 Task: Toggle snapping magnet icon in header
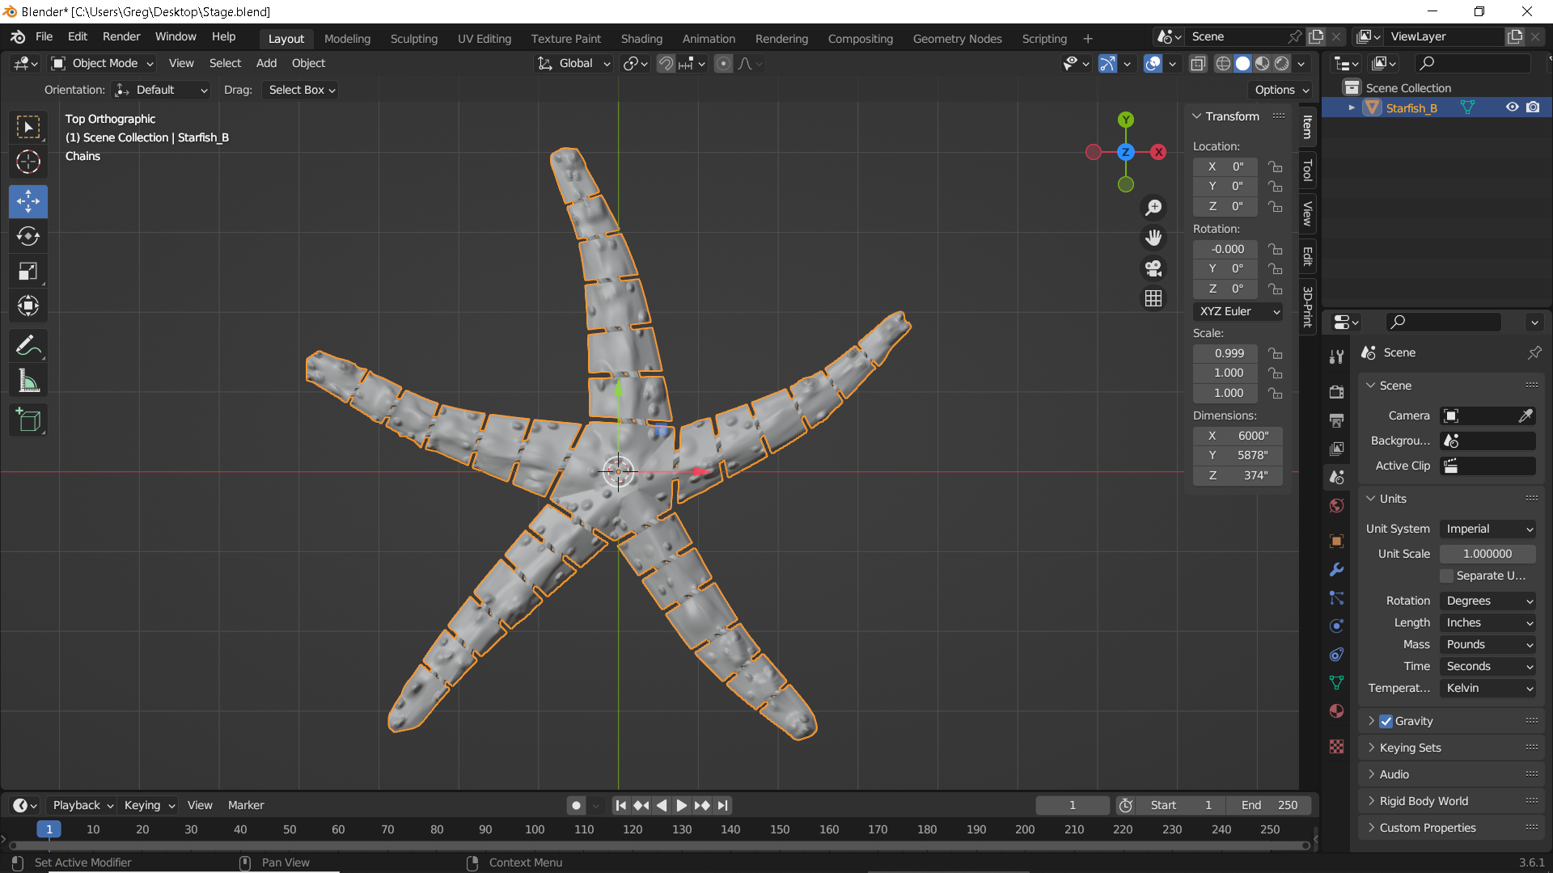click(x=666, y=63)
